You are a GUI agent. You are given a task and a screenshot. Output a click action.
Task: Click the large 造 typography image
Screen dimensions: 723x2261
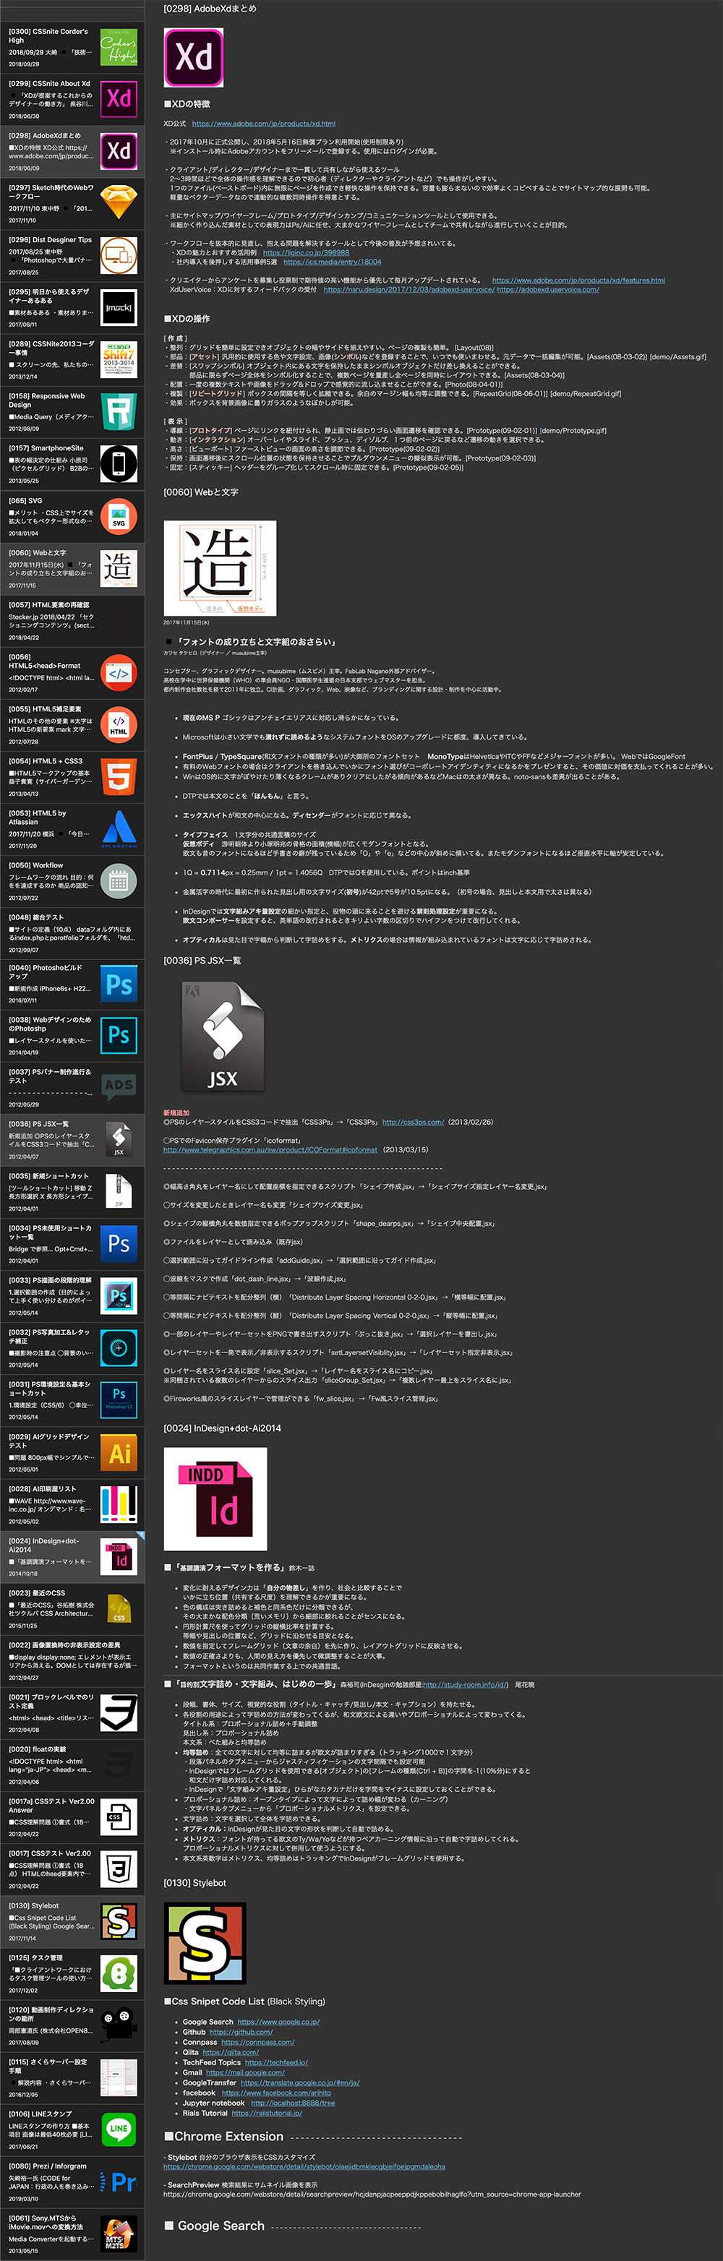(x=221, y=568)
